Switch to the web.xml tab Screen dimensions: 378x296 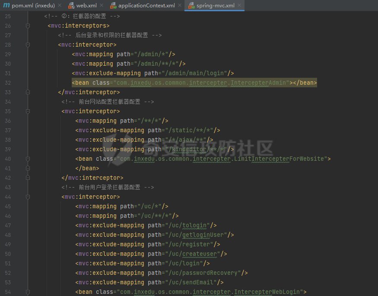86,6
